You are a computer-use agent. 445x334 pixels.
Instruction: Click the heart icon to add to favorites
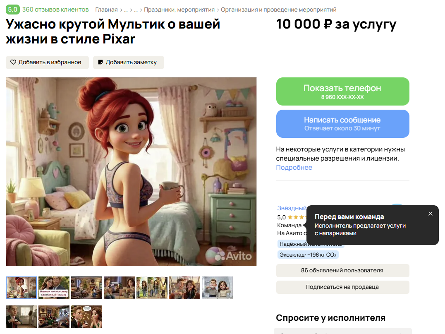coord(13,62)
